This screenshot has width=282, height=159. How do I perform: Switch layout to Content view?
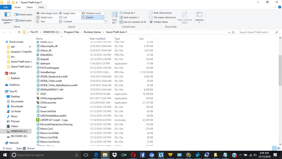[x=66, y=22]
